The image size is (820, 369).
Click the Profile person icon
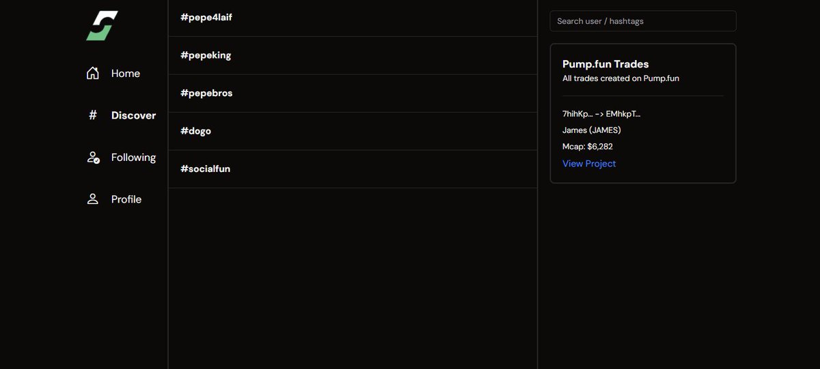93,199
